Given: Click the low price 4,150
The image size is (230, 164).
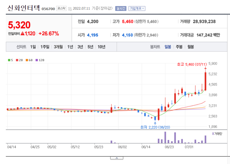Looking at the screenshot, I should (x=127, y=35).
